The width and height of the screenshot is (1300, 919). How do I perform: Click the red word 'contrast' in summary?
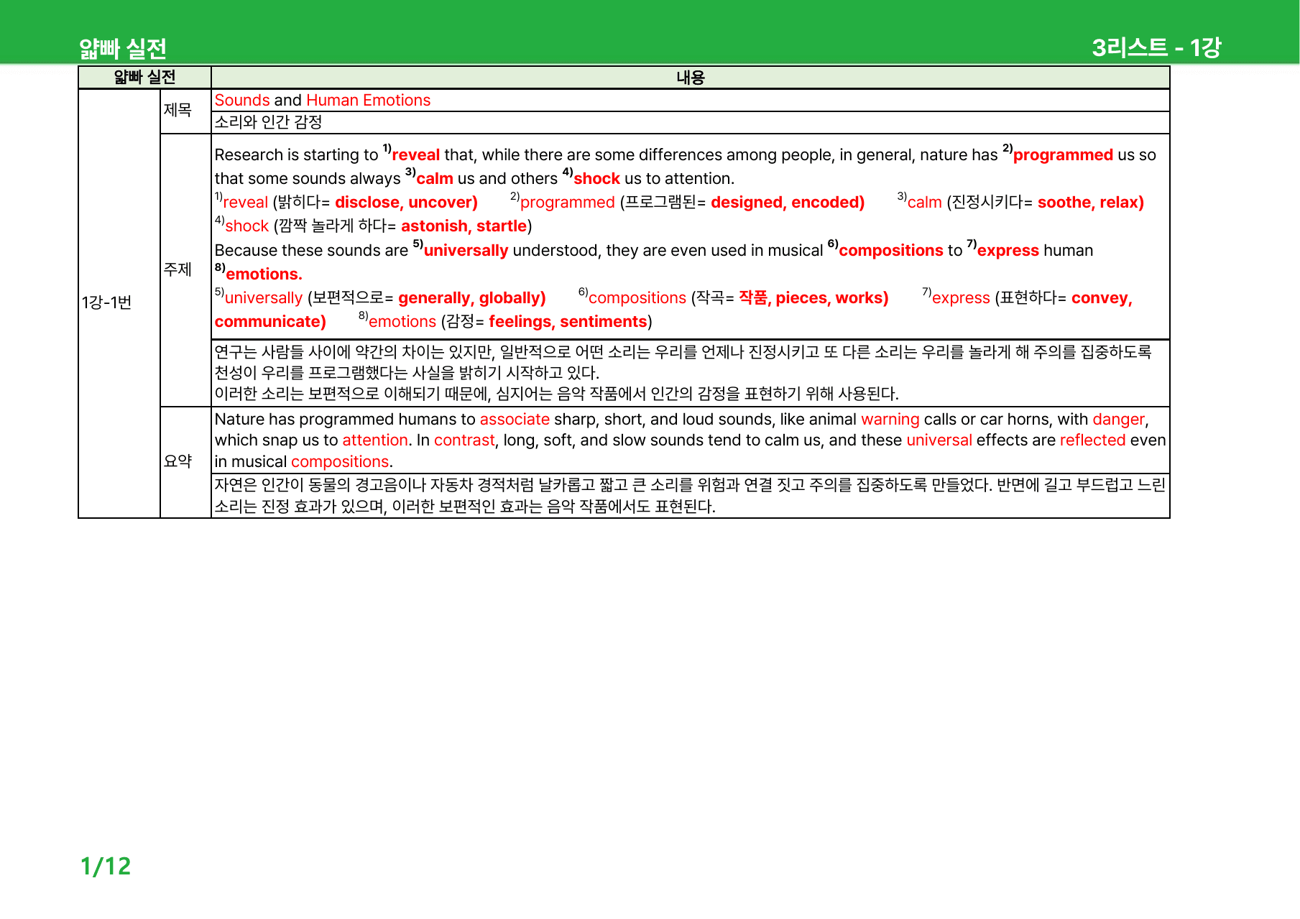pyautogui.click(x=464, y=440)
